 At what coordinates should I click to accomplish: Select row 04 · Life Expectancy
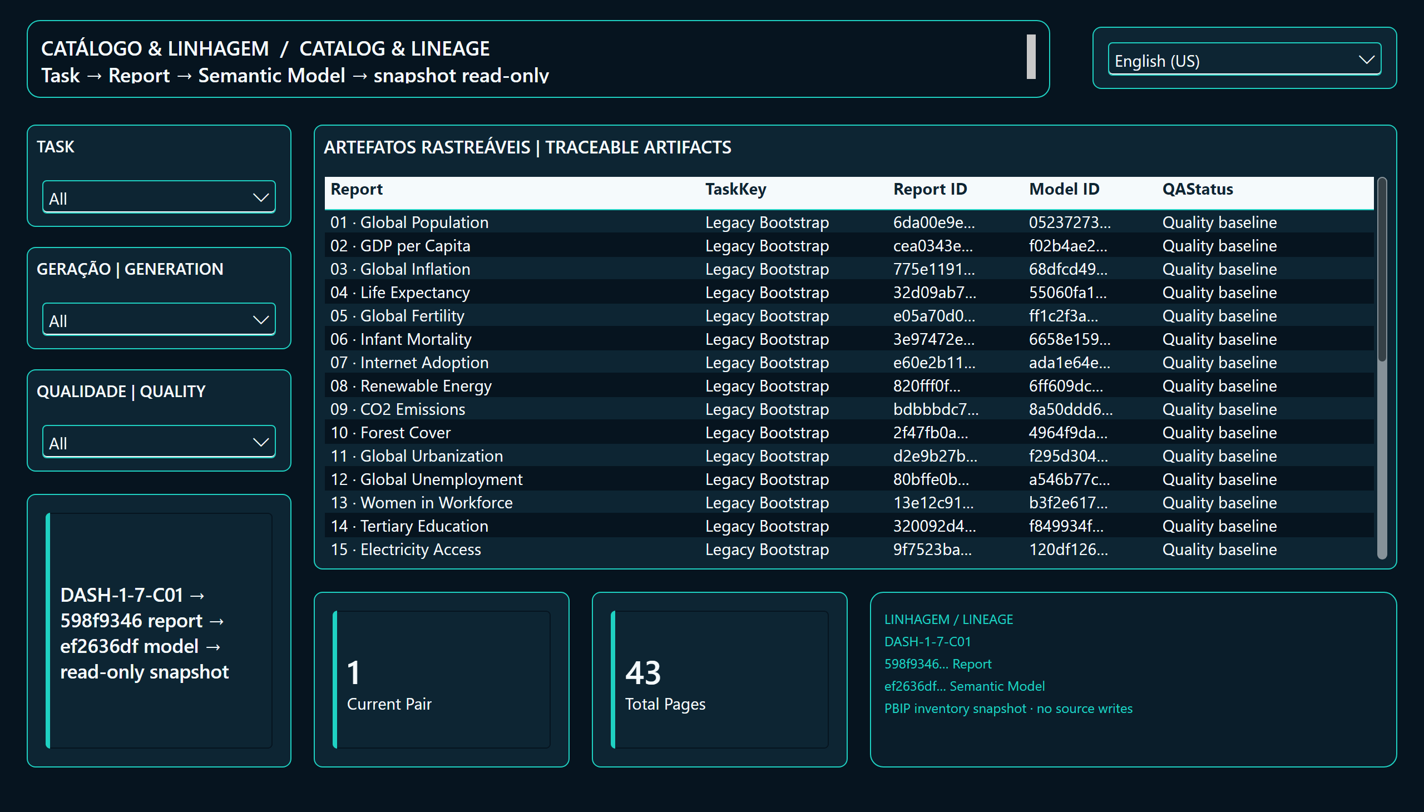tap(849, 293)
